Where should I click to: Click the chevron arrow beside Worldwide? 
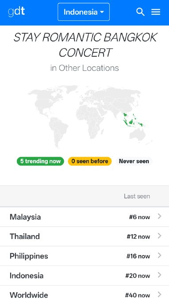[160, 294]
